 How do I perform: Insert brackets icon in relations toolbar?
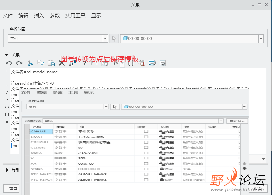tap(131, 63)
